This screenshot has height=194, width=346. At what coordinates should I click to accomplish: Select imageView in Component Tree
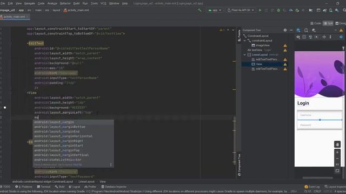(263, 45)
